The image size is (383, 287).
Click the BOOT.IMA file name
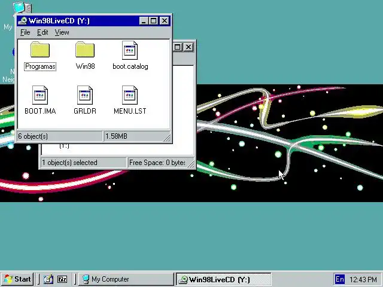click(x=40, y=111)
